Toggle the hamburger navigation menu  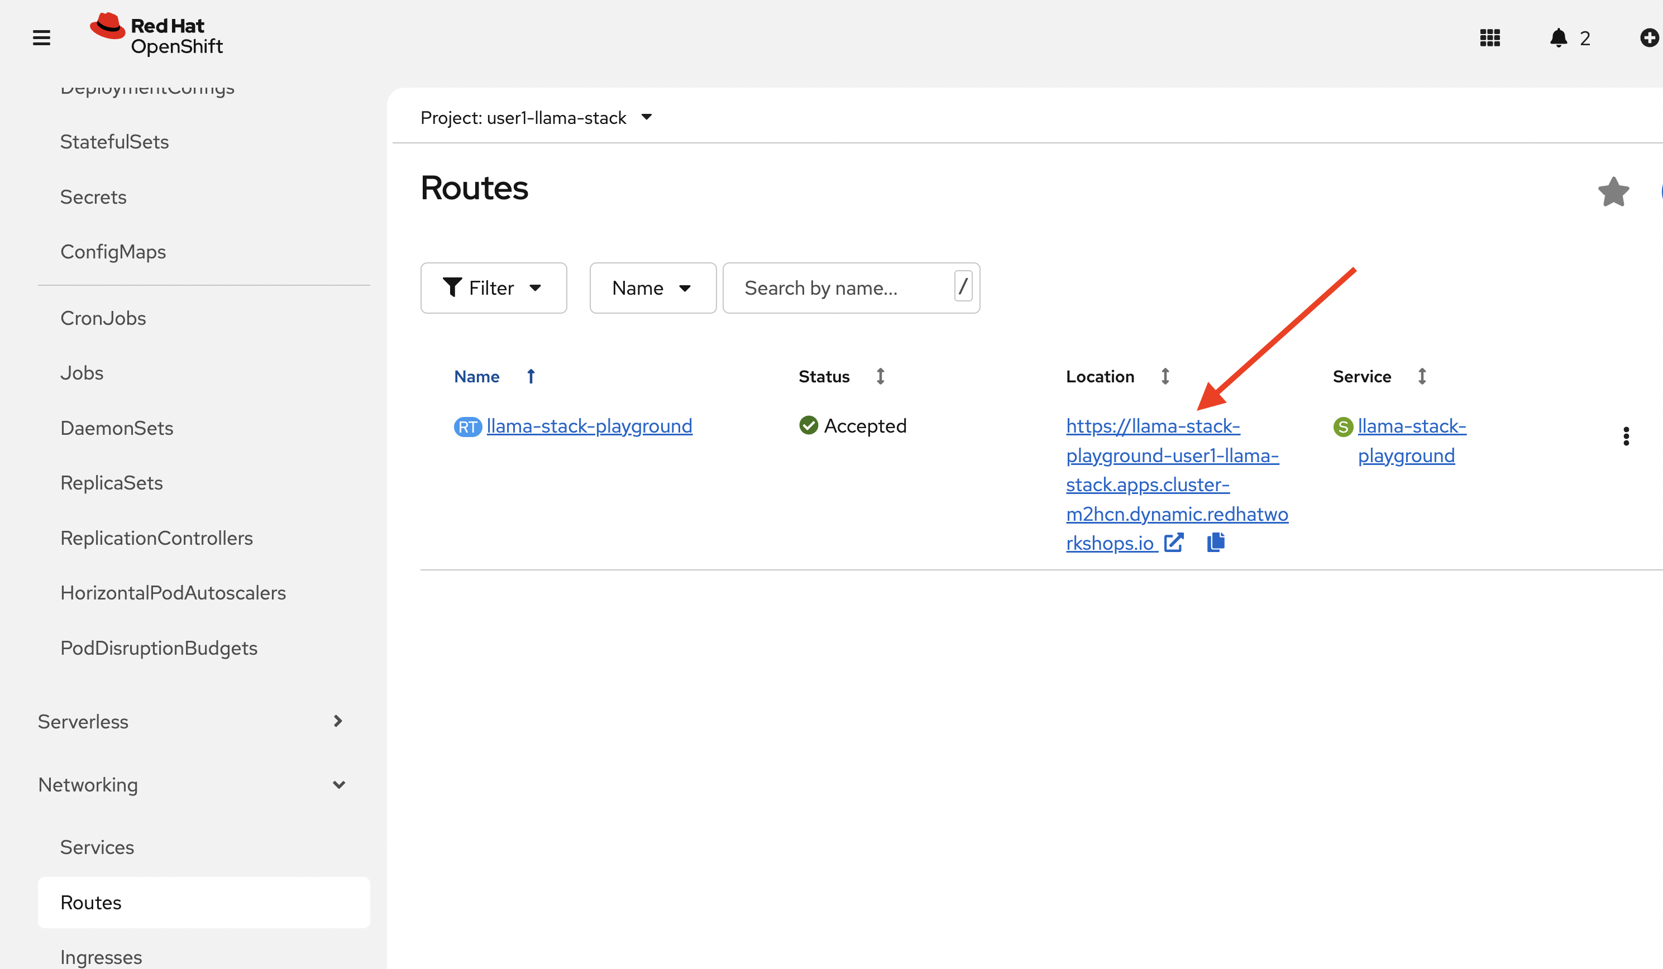point(41,37)
